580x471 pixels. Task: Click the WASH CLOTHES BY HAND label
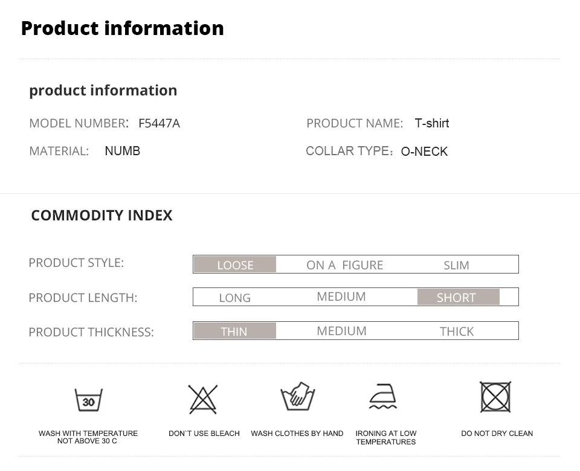tap(297, 434)
